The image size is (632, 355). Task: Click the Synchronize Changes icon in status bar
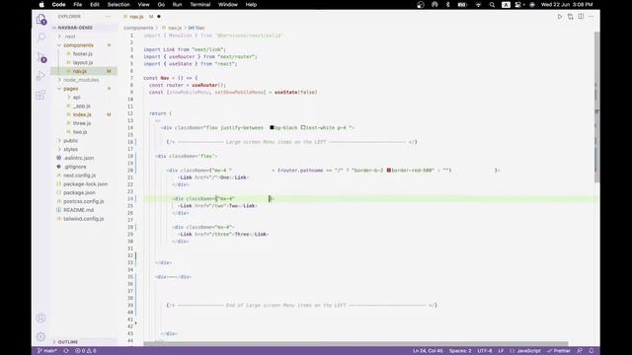tap(66, 351)
